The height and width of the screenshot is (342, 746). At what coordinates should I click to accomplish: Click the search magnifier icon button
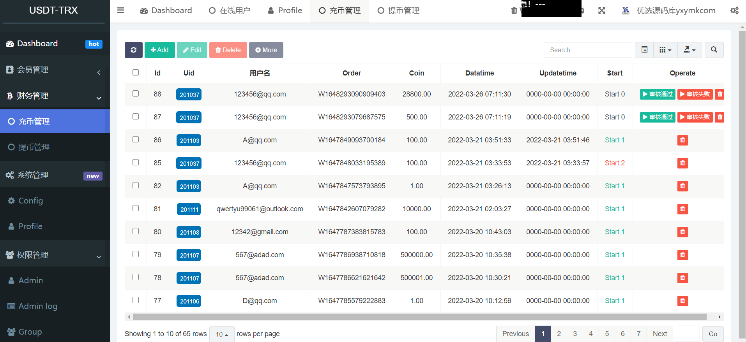[714, 50]
